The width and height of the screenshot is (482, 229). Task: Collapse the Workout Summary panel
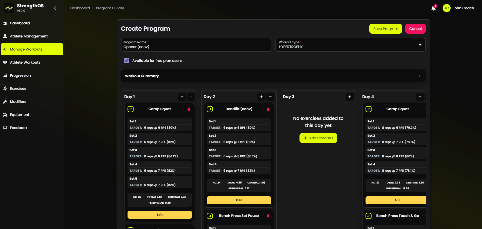click(x=419, y=76)
